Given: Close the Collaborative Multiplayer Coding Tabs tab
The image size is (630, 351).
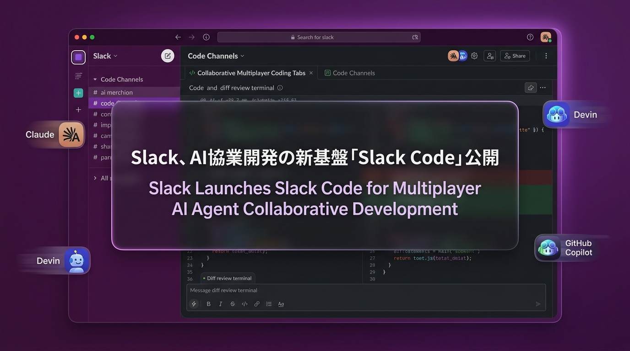Looking at the screenshot, I should pyautogui.click(x=311, y=73).
